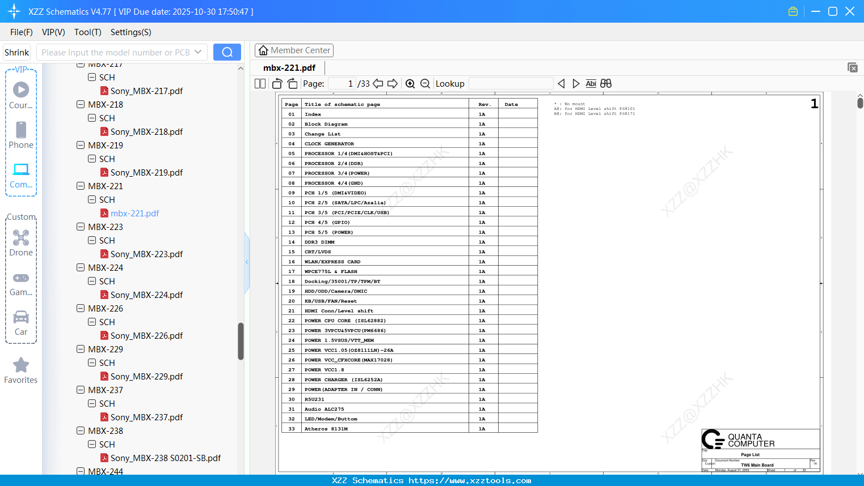864x486 pixels.
Task: Click the blue search magnifier button
Action: coord(227,52)
